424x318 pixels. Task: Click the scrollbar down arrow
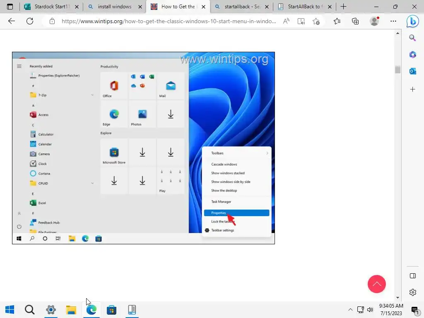click(397, 297)
